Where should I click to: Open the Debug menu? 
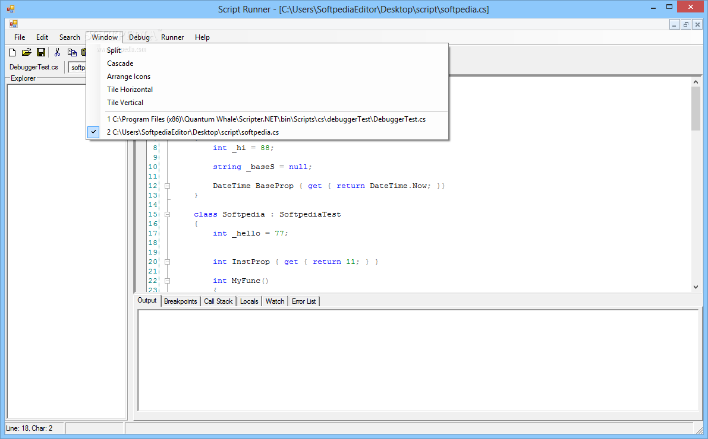(139, 37)
